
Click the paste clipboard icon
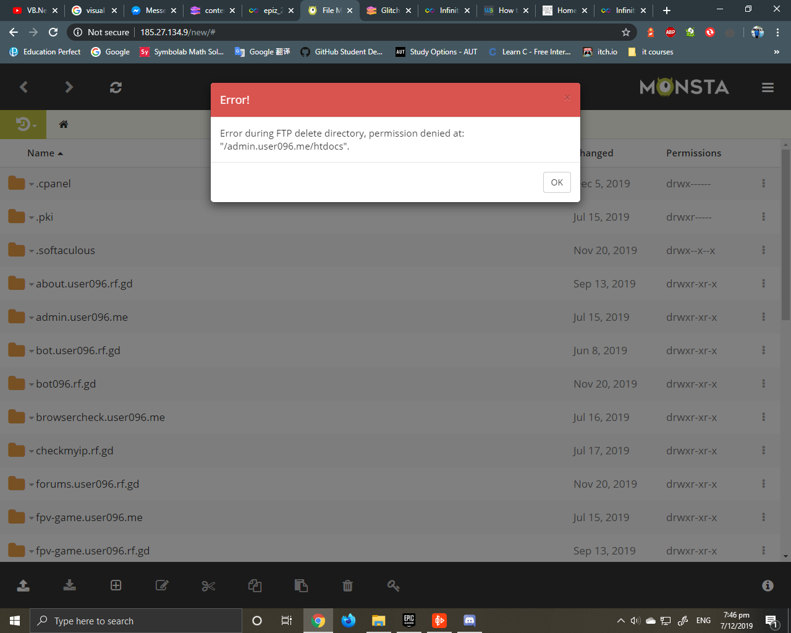coord(301,585)
